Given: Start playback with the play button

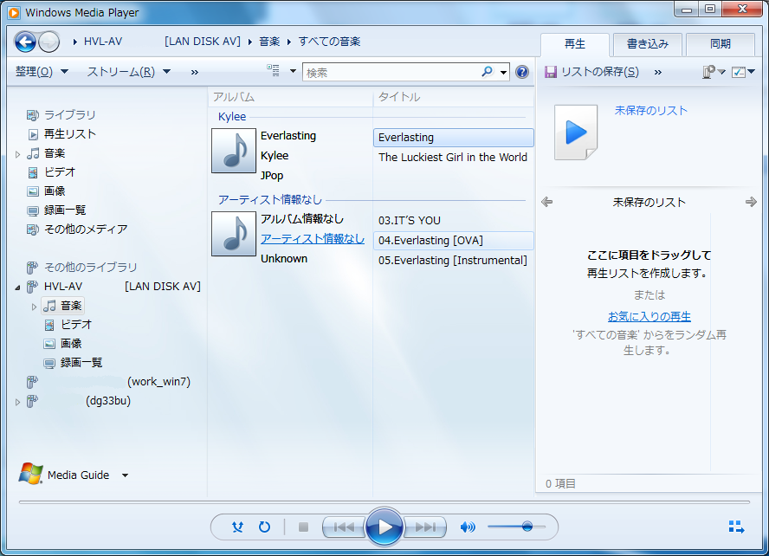Looking at the screenshot, I should (x=384, y=527).
